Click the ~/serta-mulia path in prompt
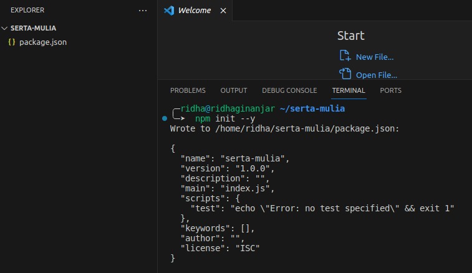 [312, 108]
